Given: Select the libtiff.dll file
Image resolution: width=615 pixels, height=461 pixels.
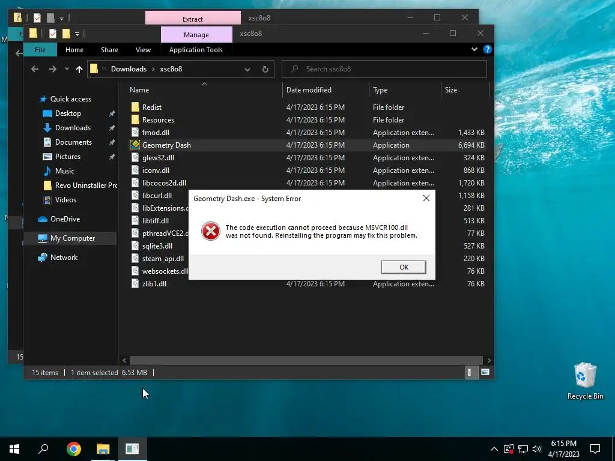Looking at the screenshot, I should (156, 221).
